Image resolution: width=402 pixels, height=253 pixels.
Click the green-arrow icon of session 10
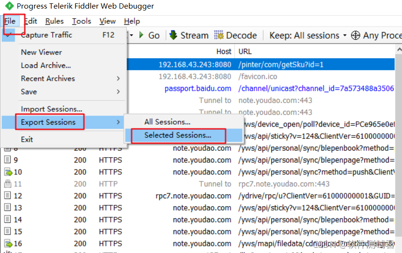pos(8,172)
